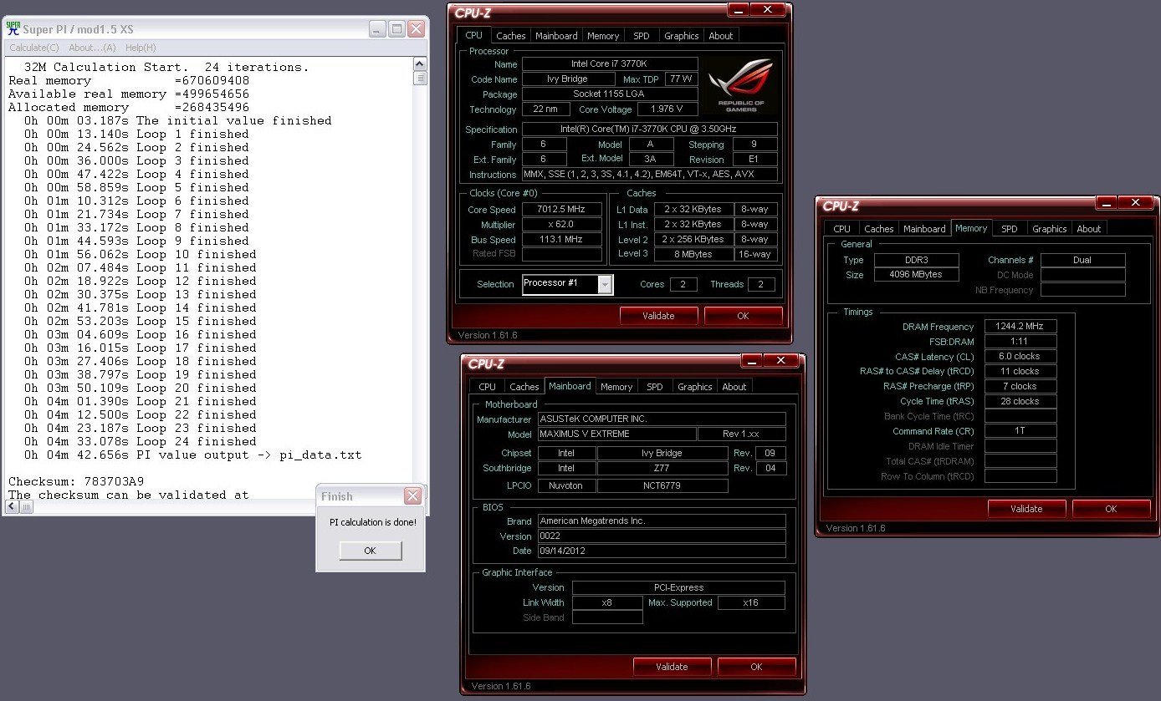Click the Max. Supported value "x16"

[751, 603]
